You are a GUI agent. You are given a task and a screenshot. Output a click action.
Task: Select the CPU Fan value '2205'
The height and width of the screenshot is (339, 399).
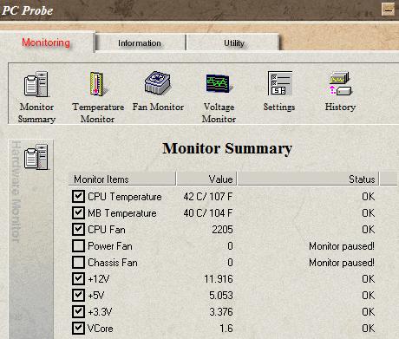(x=222, y=230)
